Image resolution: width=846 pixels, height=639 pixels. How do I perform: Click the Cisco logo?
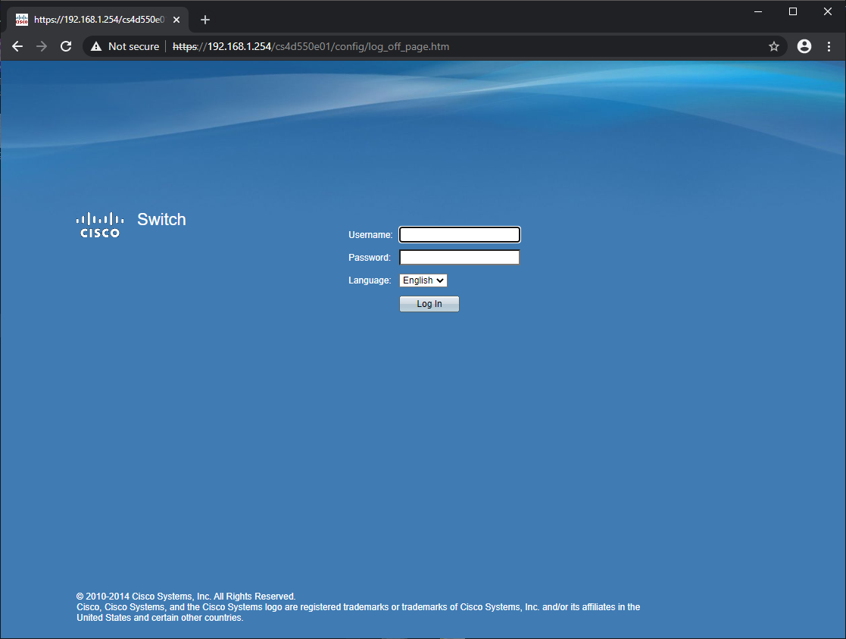click(x=100, y=224)
